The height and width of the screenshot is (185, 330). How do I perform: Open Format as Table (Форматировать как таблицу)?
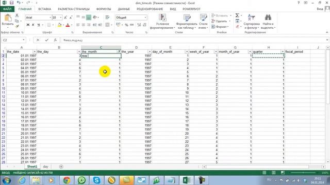tap(187, 22)
